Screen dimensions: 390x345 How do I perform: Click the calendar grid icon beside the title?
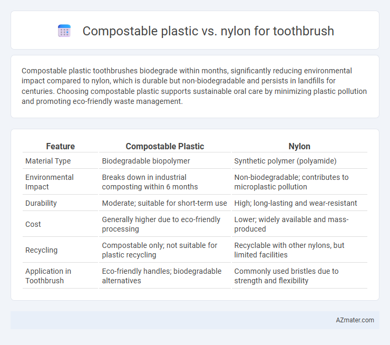(64, 31)
